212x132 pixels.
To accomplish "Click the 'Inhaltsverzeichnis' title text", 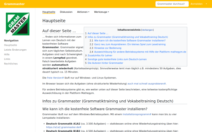I will point(129,30).
